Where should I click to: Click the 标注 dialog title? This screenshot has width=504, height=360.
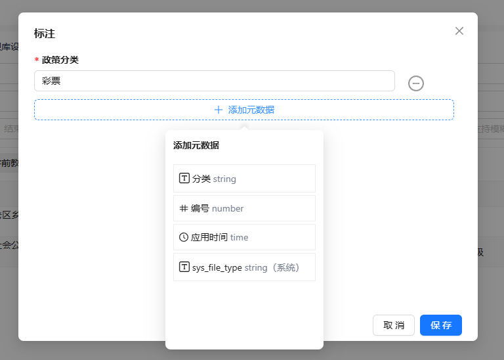(x=45, y=33)
